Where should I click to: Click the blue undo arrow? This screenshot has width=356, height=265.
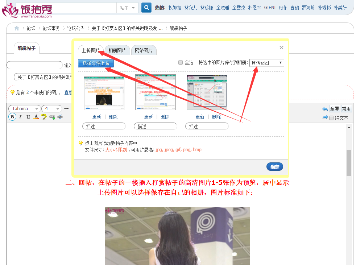325,109
